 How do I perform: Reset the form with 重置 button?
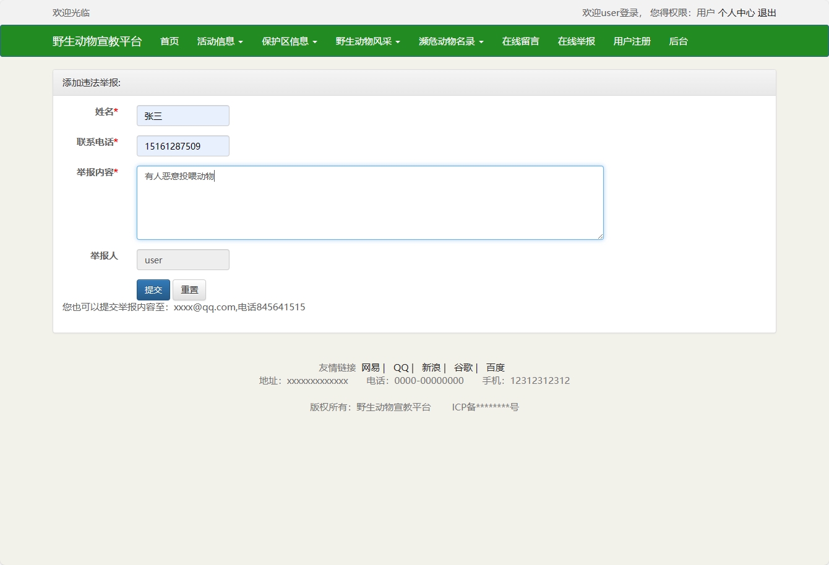[189, 289]
